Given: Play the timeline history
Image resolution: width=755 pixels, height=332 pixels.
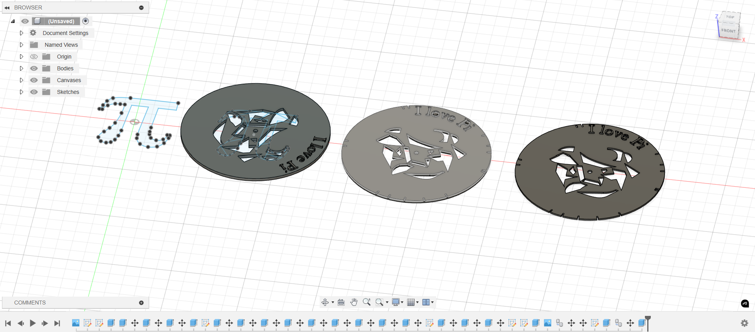Looking at the screenshot, I should pyautogui.click(x=33, y=323).
